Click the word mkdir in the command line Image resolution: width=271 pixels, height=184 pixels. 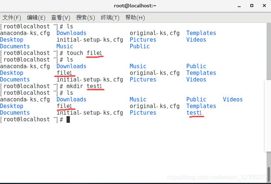tap(75, 86)
